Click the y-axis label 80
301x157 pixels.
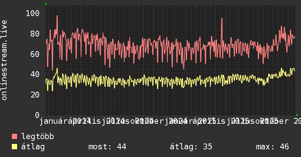coord(35,34)
